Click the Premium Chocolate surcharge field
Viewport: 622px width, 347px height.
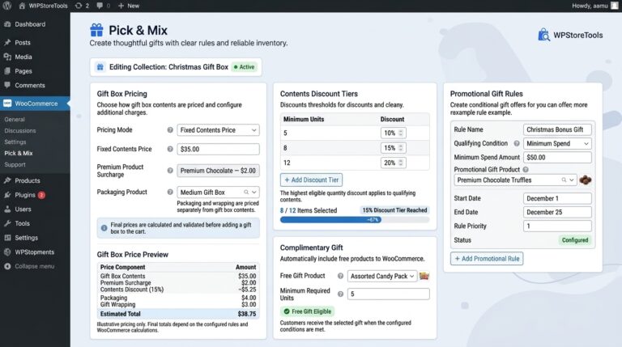[218, 171]
